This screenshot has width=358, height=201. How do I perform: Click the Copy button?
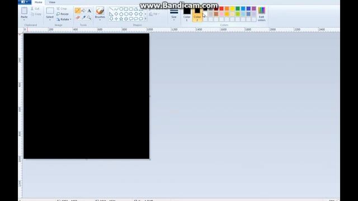point(36,14)
